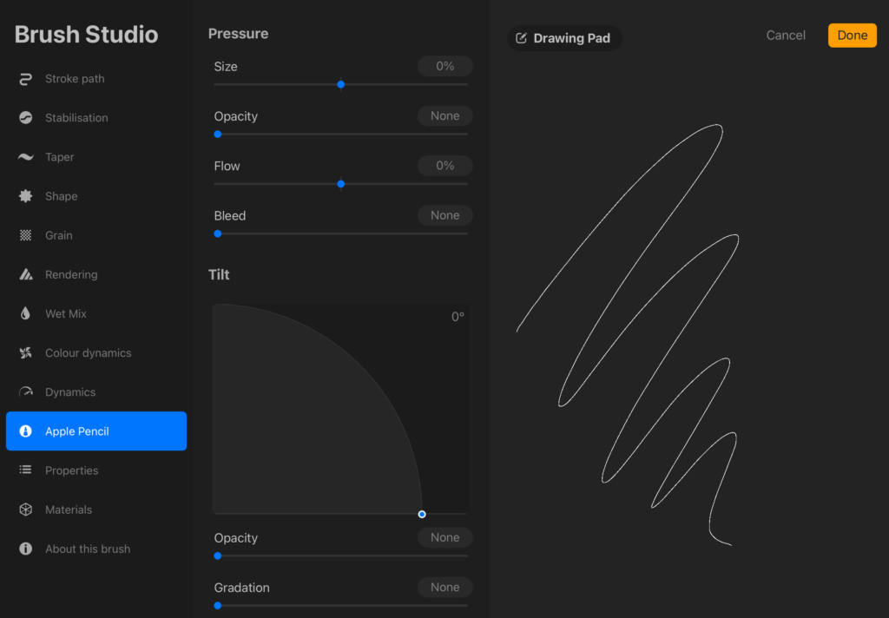Click the Properties list icon
The image size is (889, 618).
[25, 470]
